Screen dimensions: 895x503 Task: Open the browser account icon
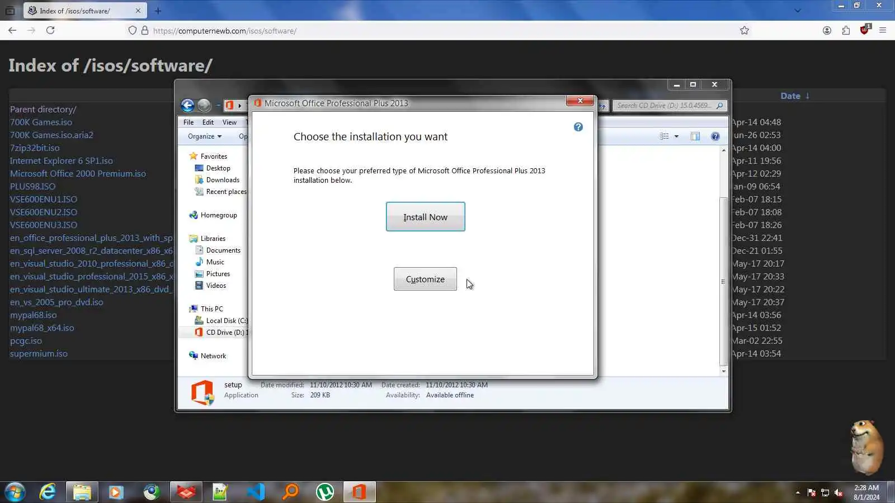827,30
